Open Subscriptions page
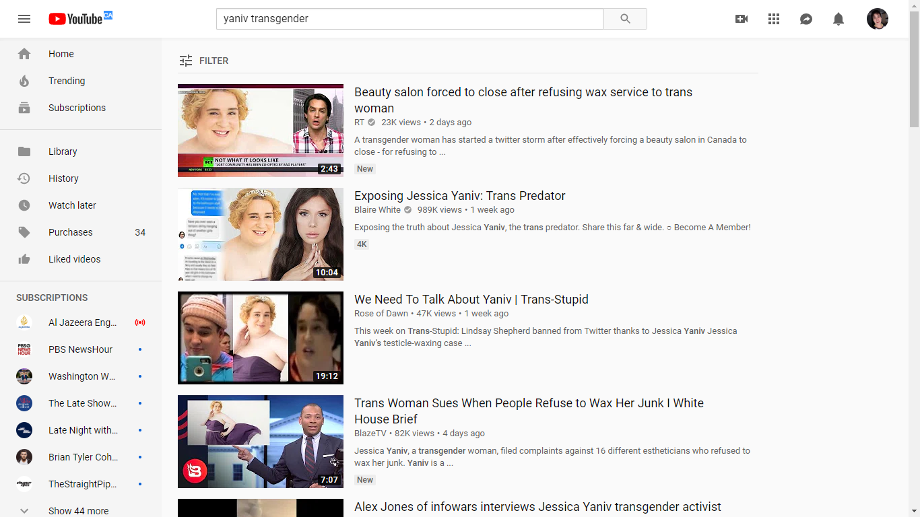 (81, 108)
